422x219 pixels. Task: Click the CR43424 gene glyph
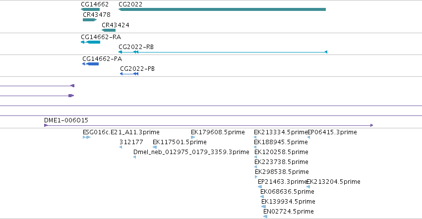(x=109, y=30)
